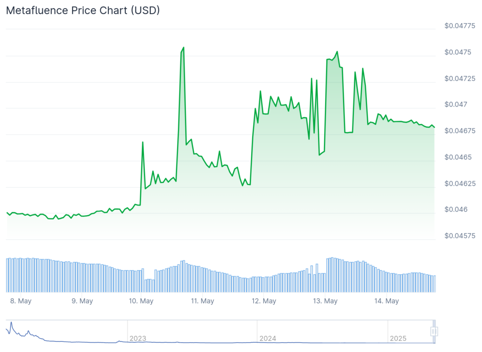The image size is (482, 352).
Task: Click the 8. May date label
Action: [20, 301]
